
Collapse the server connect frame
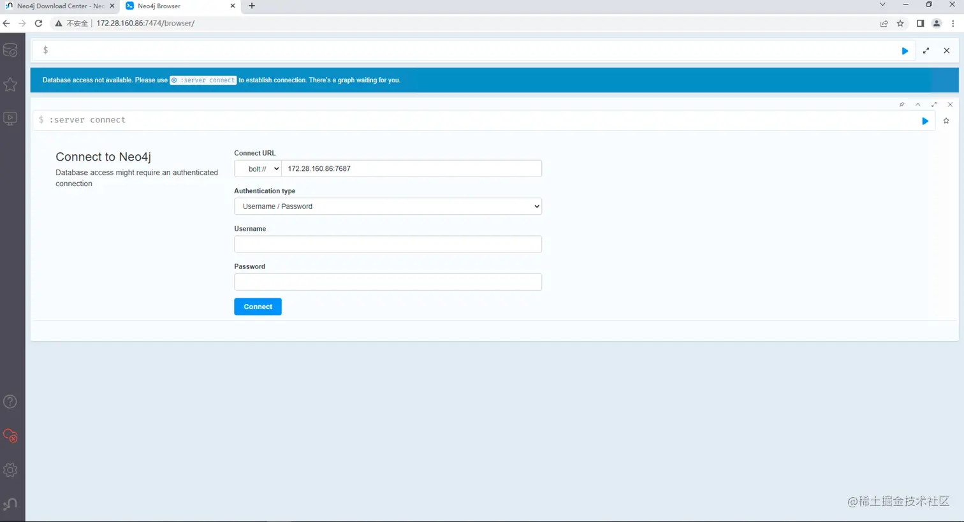(918, 105)
